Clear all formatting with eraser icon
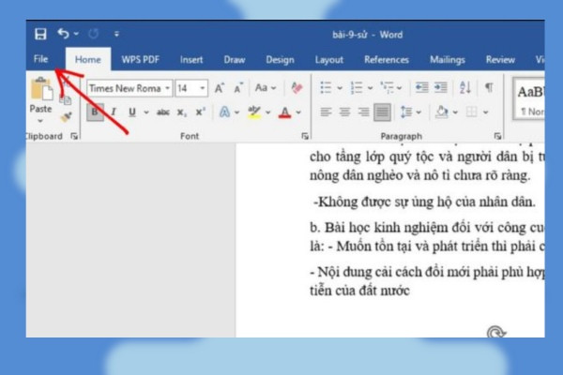Image resolution: width=563 pixels, height=375 pixels. [x=297, y=88]
